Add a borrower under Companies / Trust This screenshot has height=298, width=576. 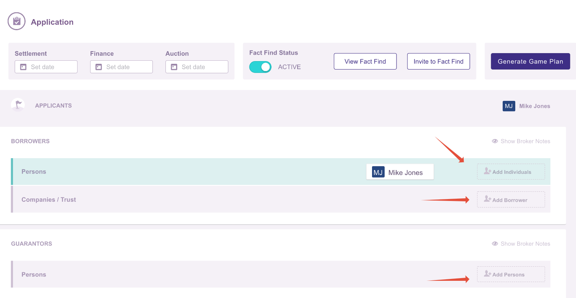[x=511, y=199]
